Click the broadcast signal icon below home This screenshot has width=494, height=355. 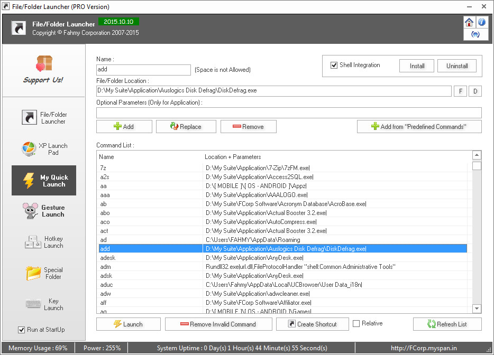pyautogui.click(x=475, y=34)
